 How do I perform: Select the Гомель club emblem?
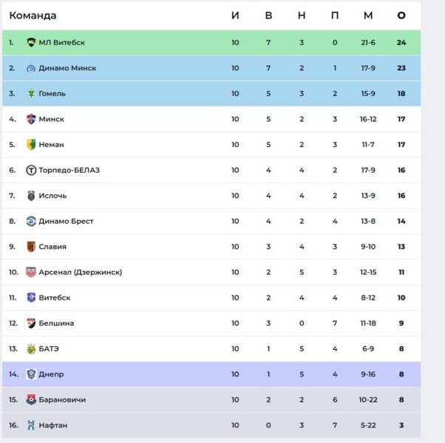pos(31,94)
